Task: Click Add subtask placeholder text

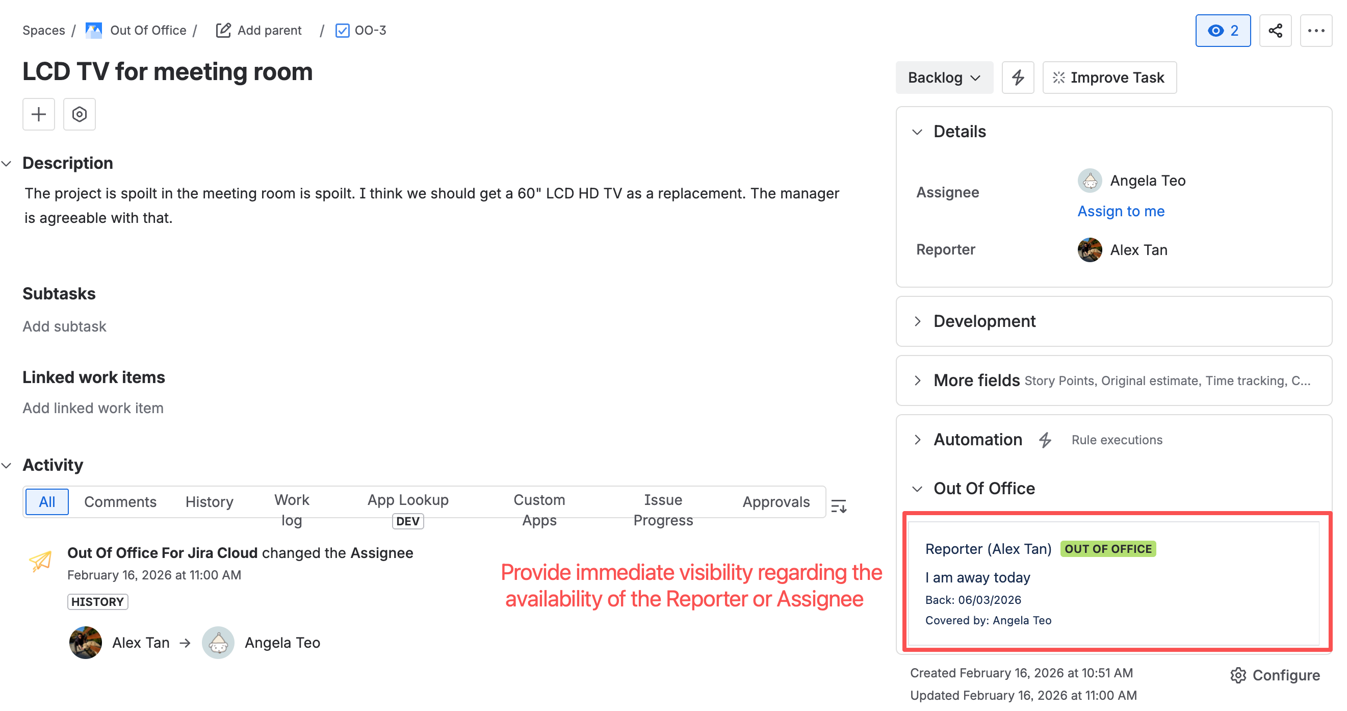Action: coord(64,326)
